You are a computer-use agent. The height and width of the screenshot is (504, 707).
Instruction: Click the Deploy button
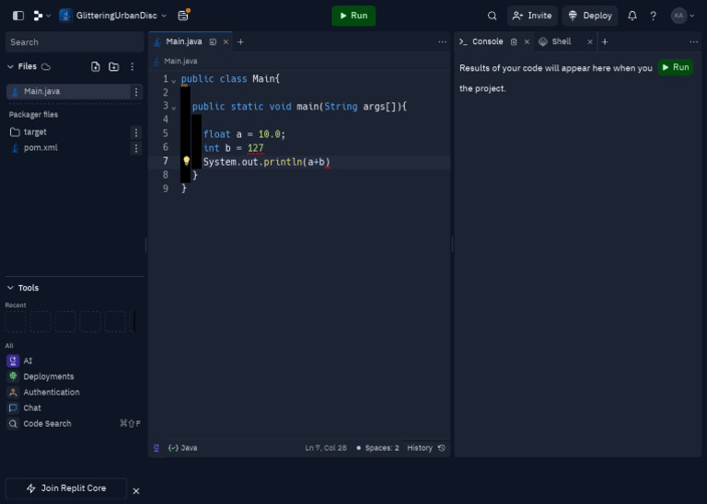coord(590,16)
